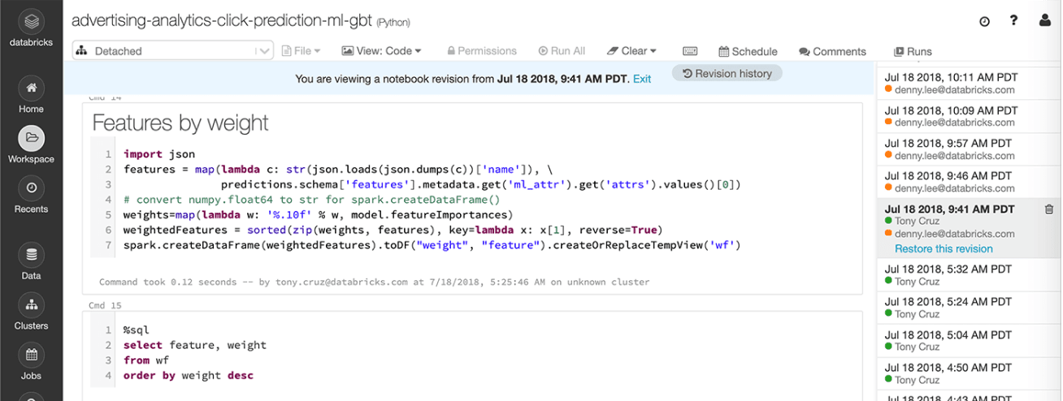The height and width of the screenshot is (401, 1063).
Task: Open the View: Code dropdown
Action: pyautogui.click(x=381, y=50)
